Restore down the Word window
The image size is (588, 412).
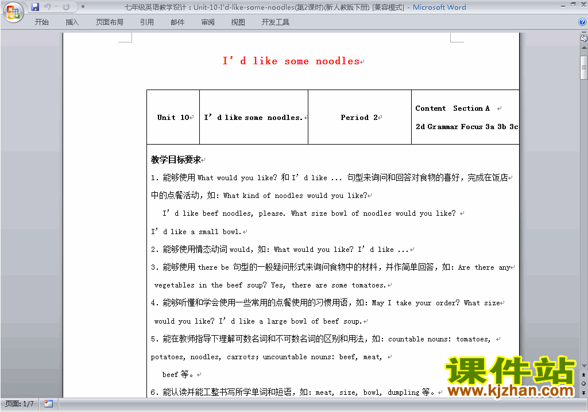[x=573, y=5]
